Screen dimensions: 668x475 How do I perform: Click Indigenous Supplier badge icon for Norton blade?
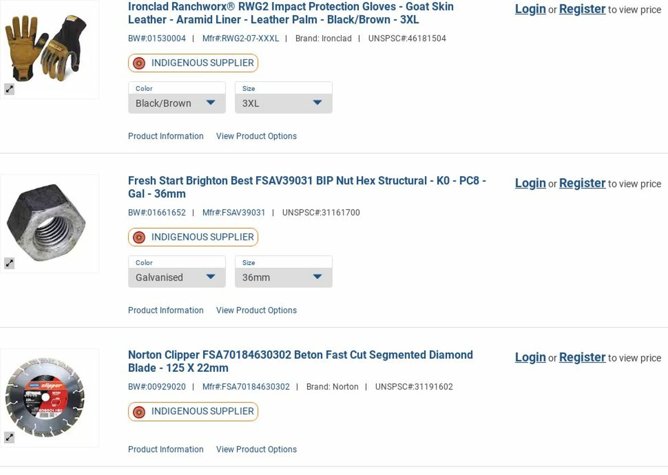[139, 411]
